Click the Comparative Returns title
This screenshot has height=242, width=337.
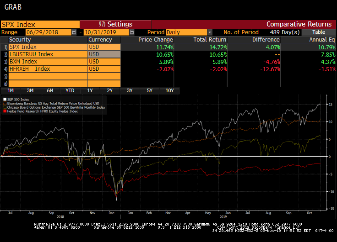point(299,24)
